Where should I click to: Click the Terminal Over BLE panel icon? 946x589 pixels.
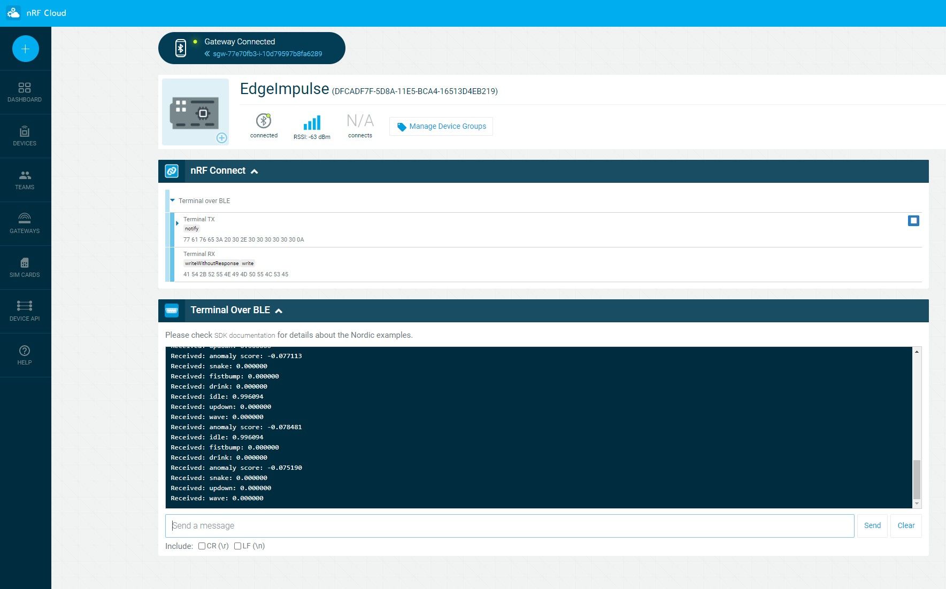pos(172,311)
